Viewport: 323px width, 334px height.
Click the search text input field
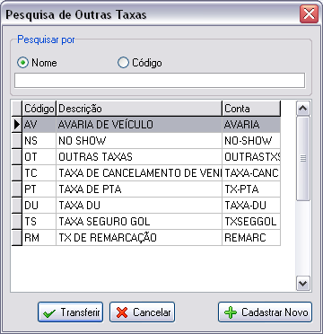tap(160, 81)
